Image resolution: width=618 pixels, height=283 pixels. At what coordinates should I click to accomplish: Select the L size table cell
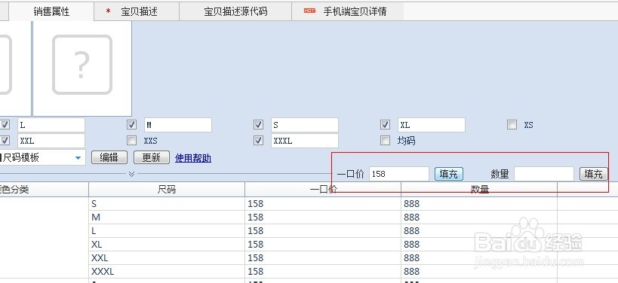167,231
